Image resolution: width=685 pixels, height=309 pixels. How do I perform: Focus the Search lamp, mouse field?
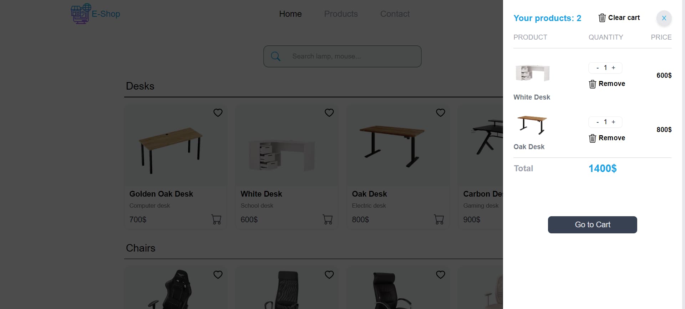(342, 56)
